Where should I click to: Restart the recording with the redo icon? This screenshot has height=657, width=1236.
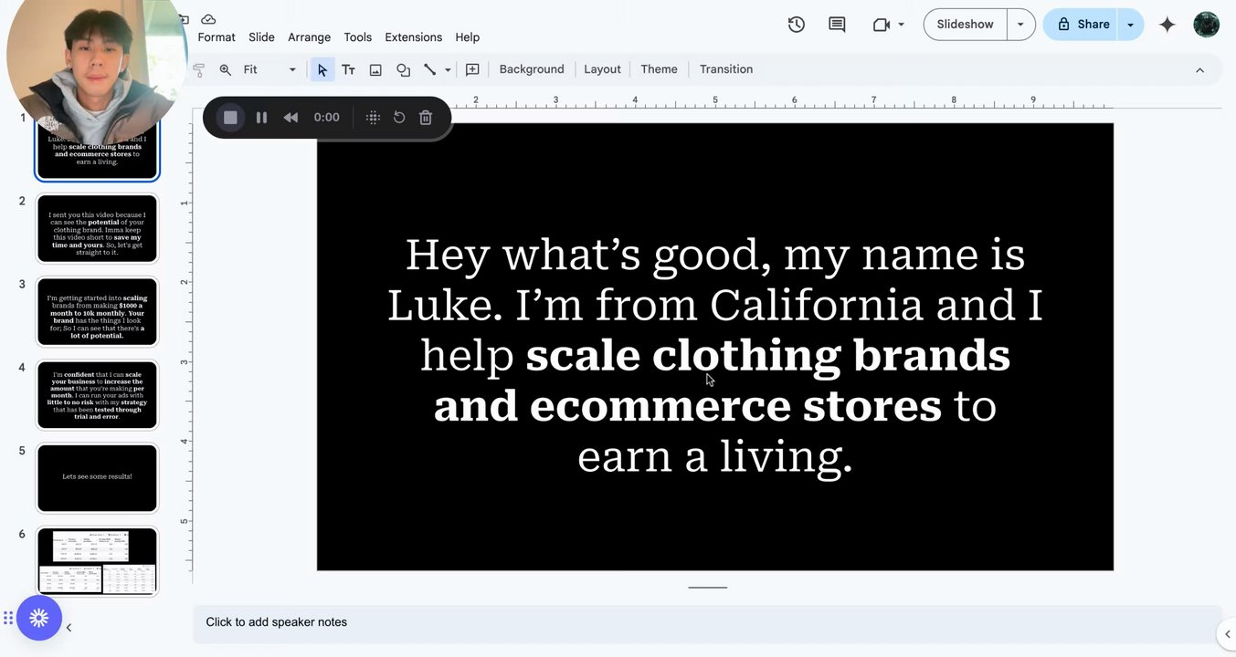(399, 118)
